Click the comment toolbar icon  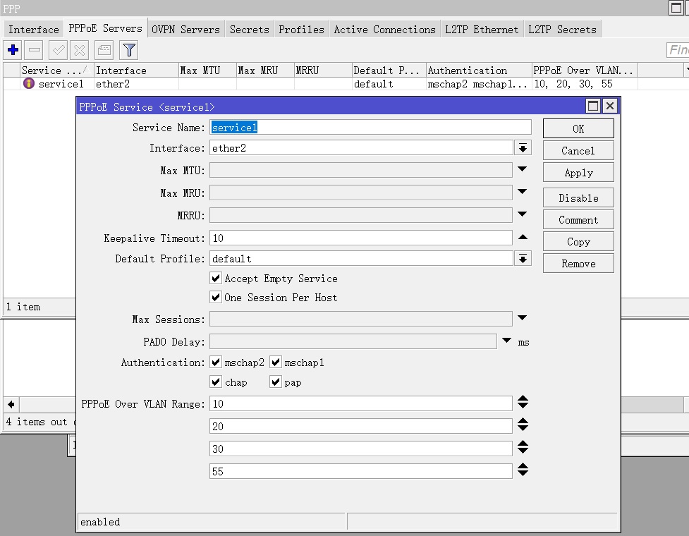[104, 50]
